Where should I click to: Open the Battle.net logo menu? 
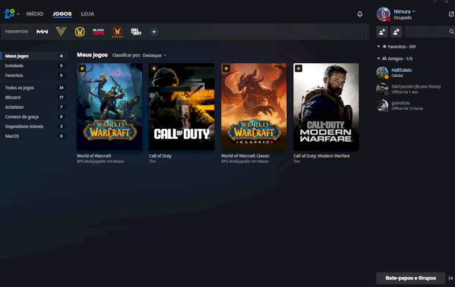click(9, 14)
